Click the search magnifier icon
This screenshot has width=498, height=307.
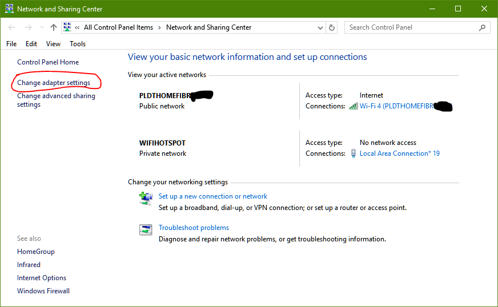point(483,27)
